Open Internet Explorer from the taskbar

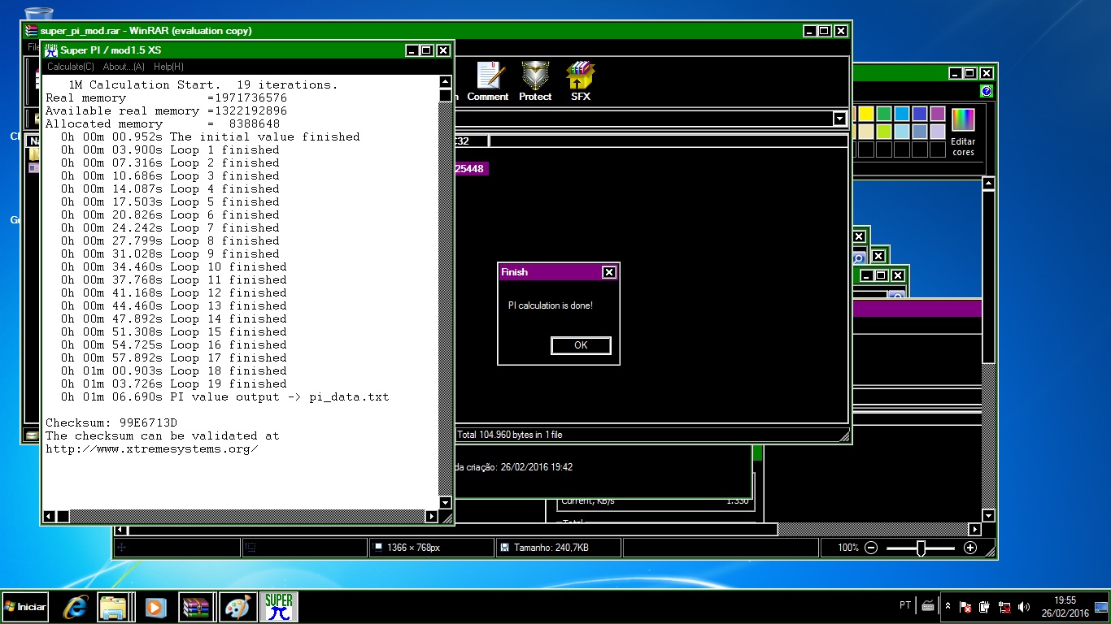pyautogui.click(x=77, y=607)
